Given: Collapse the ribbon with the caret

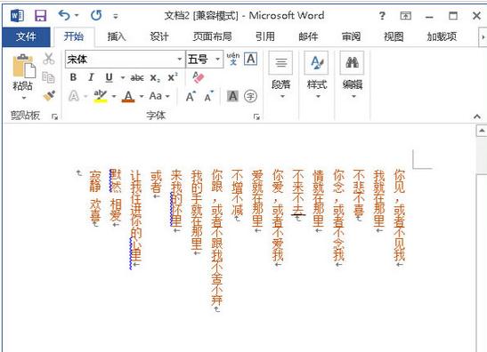Looking at the screenshot, I should click(477, 116).
